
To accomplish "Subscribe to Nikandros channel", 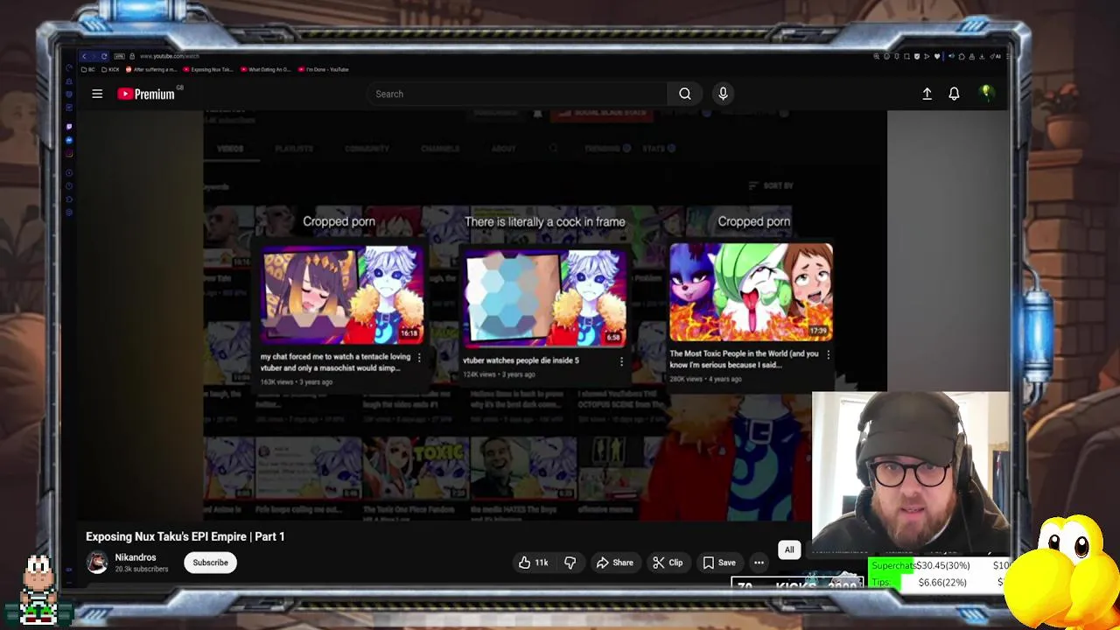I will 210,563.
